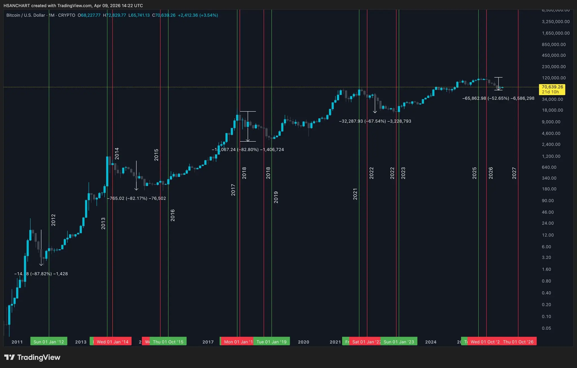The height and width of the screenshot is (368, 577).
Task: Click the Bitcoin / U.S. Dollar symbol title
Action: [x=26, y=15]
